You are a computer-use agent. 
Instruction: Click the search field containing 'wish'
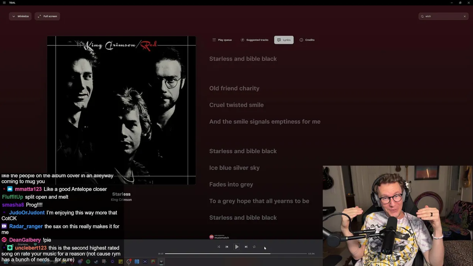coord(443,16)
